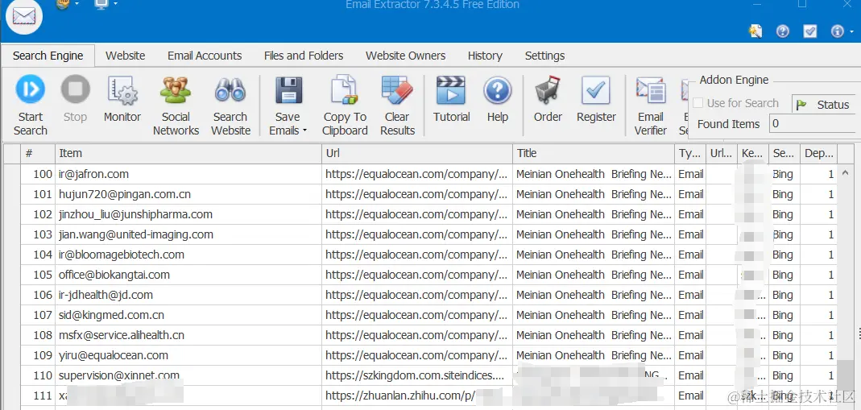Click the info icon in title bar
Screen dimensions: 861x410
[838, 31]
